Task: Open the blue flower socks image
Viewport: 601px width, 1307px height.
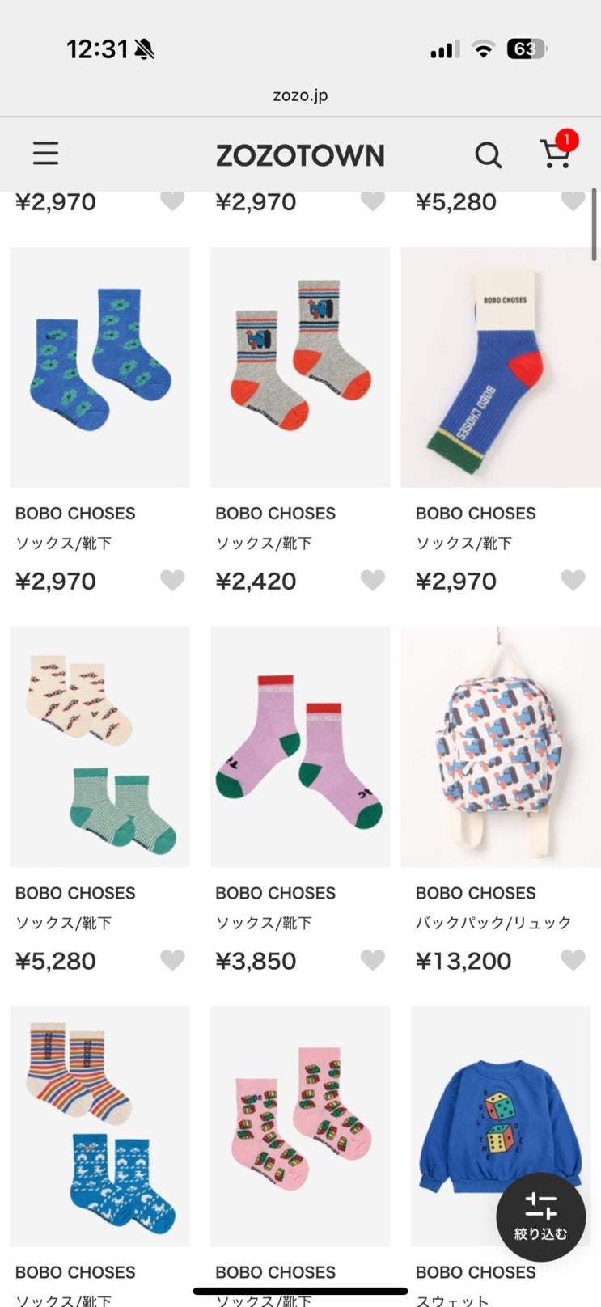Action: click(x=99, y=367)
